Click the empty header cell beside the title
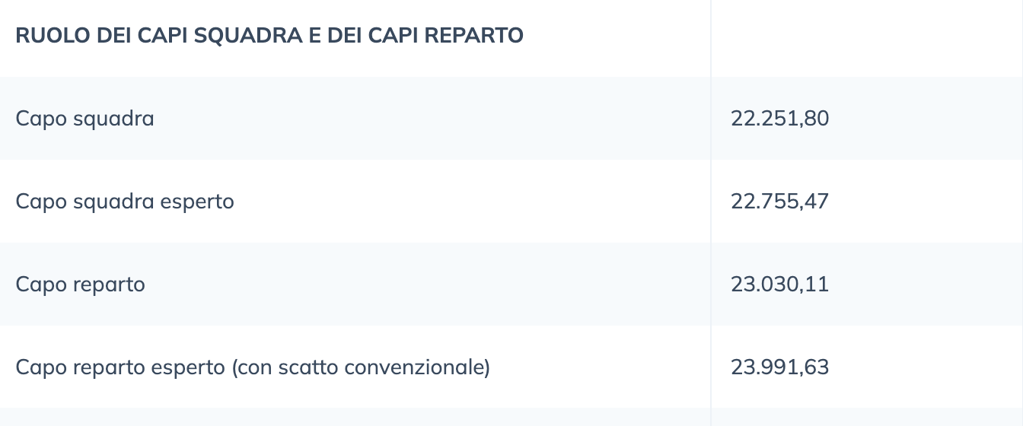Viewport: 1023px width, 426px height. pos(867,38)
